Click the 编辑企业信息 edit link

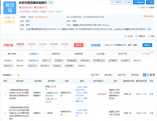[x=148, y=16]
